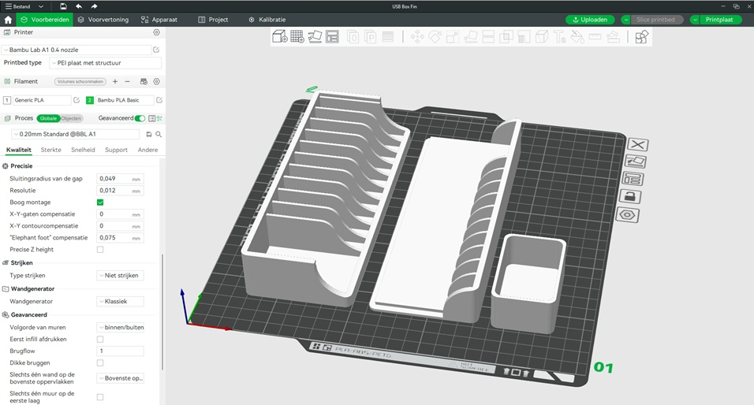Uncheck the Boog montage checkbox
Viewport: 754px width, 405px height.
(100, 202)
